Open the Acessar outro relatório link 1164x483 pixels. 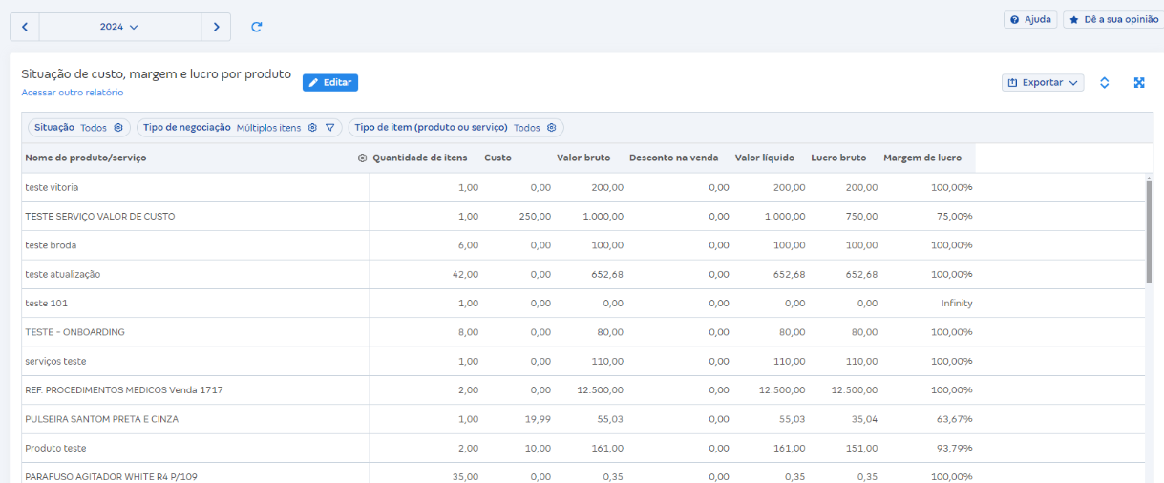tap(73, 93)
